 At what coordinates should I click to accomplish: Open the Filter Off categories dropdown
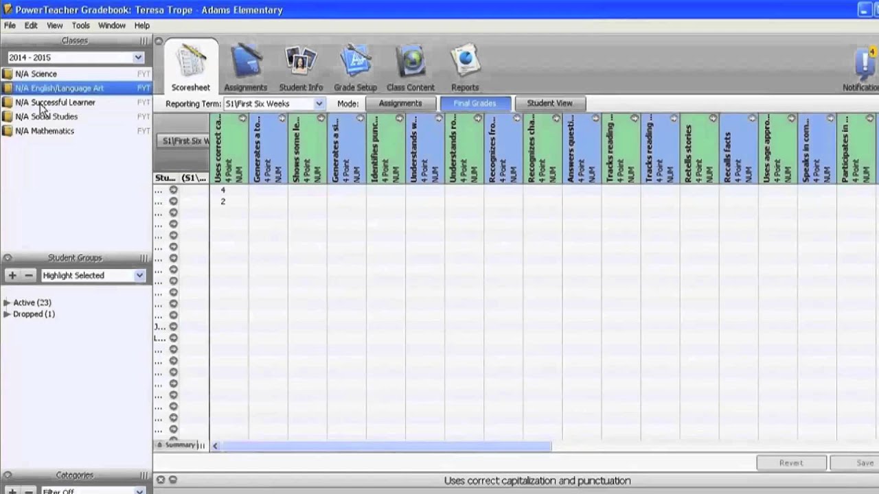(x=93, y=490)
